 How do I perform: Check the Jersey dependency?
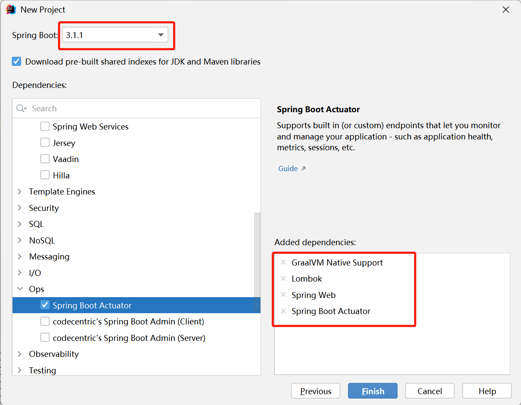(45, 143)
